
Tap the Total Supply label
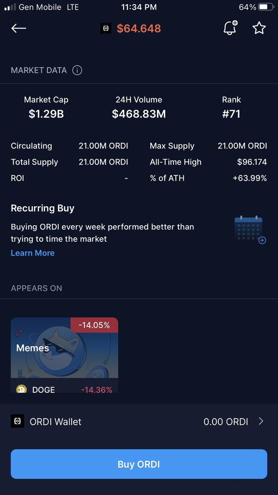click(34, 162)
